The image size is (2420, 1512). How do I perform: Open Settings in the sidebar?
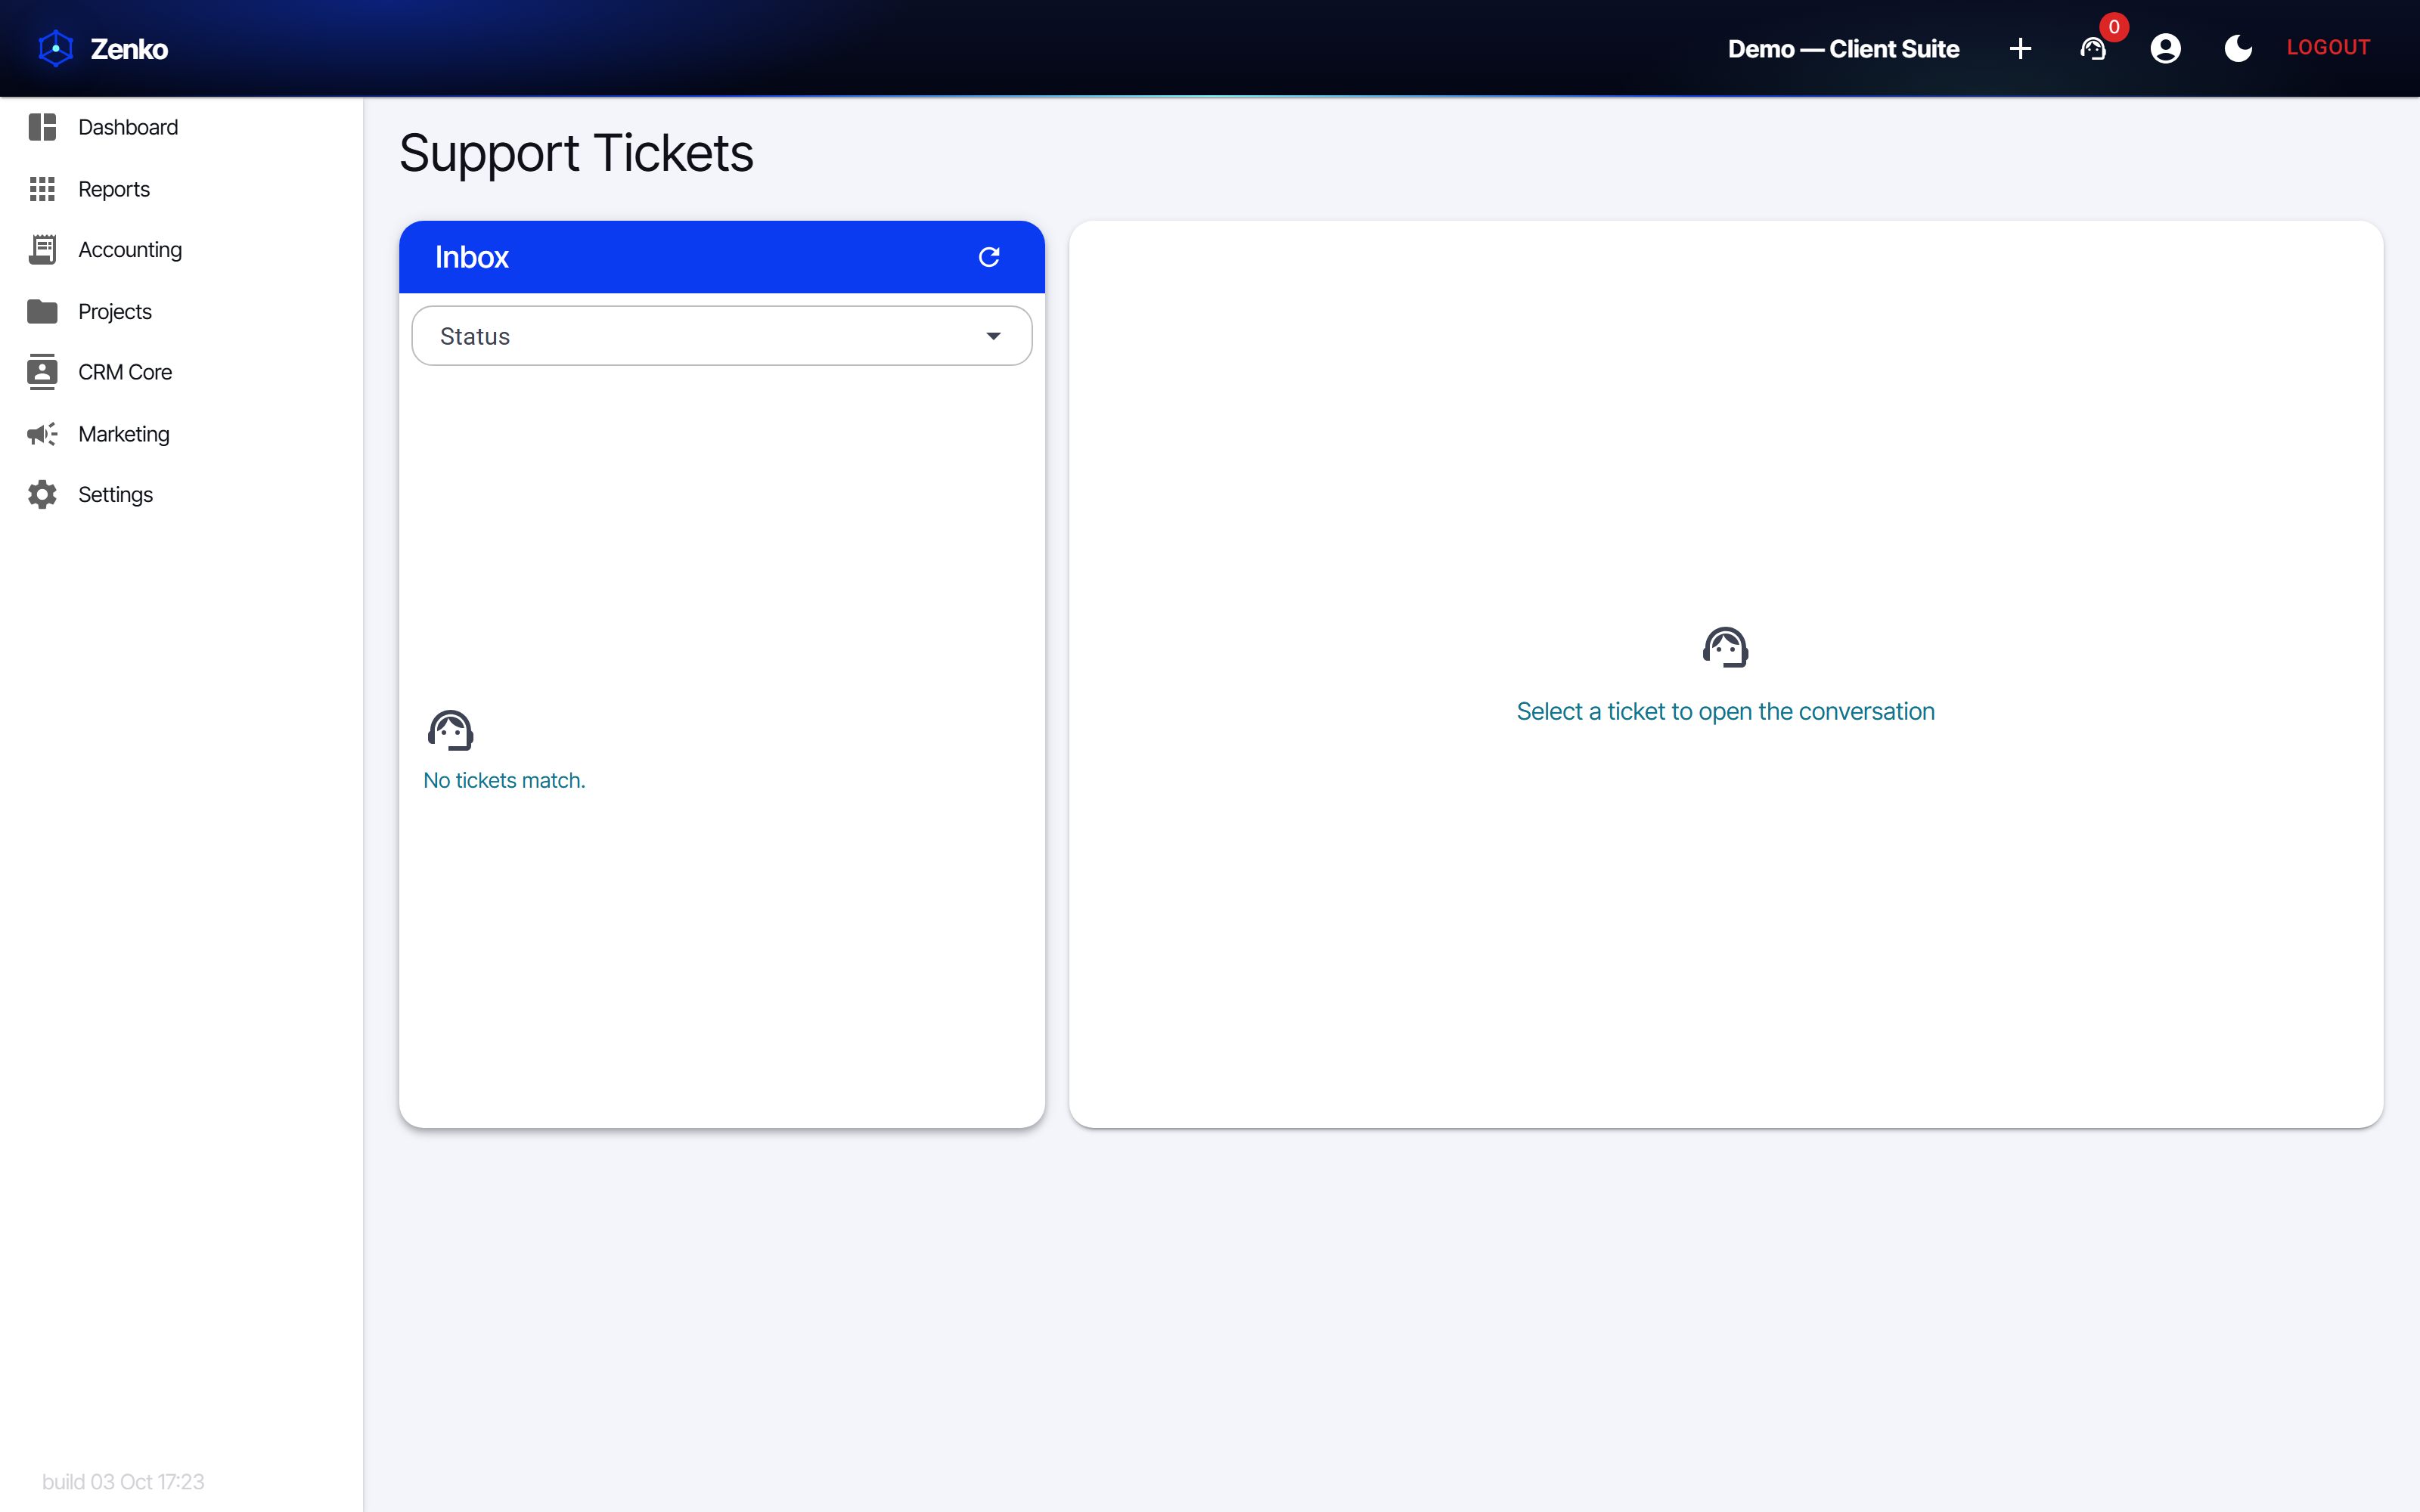coord(181,494)
